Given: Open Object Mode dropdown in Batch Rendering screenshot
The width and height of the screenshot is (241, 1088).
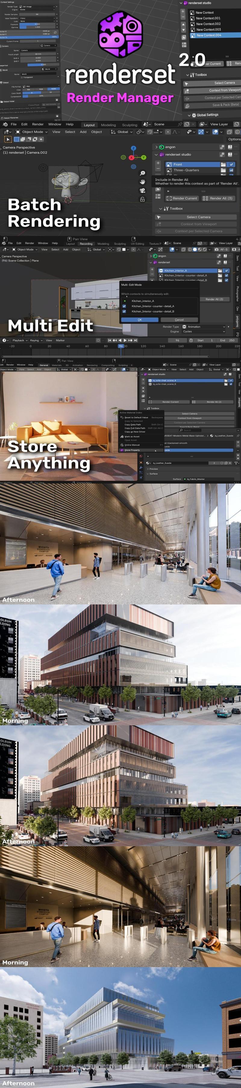Looking at the screenshot, I should (32, 132).
